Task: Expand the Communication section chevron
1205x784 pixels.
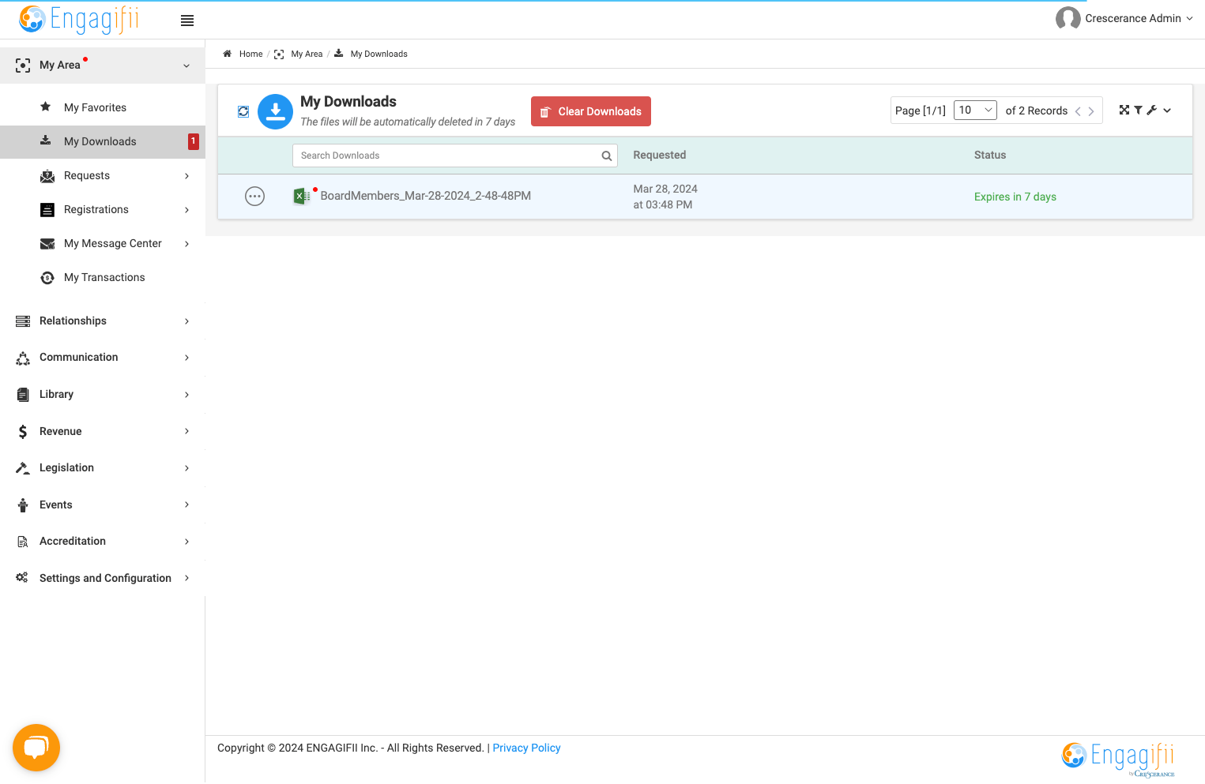Action: coord(186,358)
